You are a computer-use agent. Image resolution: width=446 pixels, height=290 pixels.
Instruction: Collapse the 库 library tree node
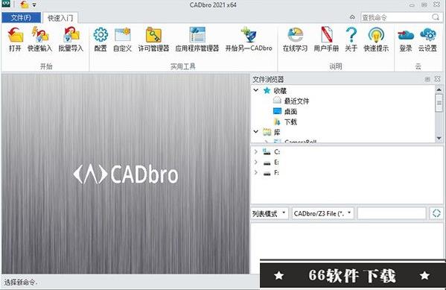tap(256, 132)
